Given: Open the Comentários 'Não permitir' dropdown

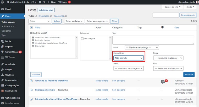Looking at the screenshot, I should pyautogui.click(x=129, y=58).
